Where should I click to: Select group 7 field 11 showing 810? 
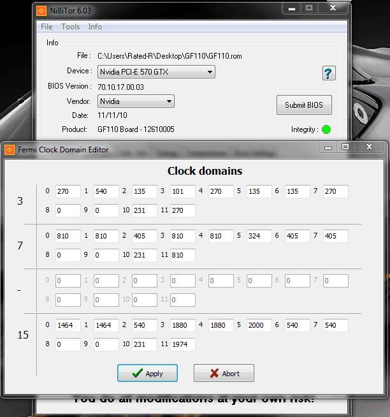(x=183, y=255)
